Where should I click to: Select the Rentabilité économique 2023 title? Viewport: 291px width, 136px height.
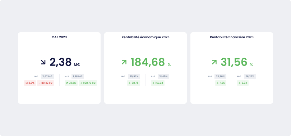click(145, 37)
